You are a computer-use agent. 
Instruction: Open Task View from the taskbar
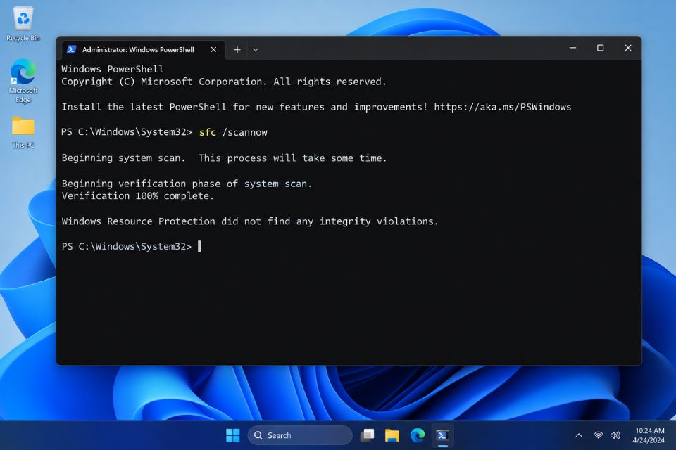(x=368, y=435)
